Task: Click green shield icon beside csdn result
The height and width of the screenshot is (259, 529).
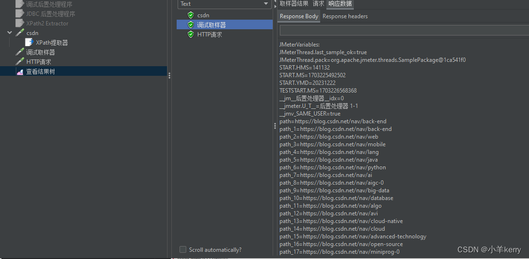Action: tap(191, 15)
